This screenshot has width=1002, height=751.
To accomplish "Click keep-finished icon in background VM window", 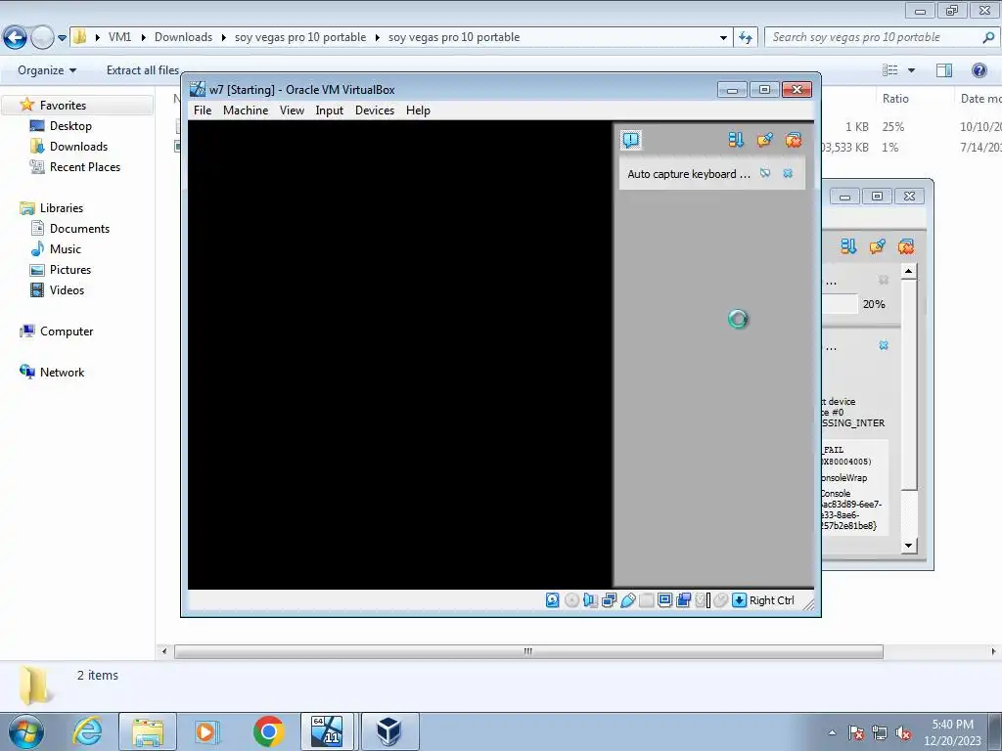I will [878, 246].
